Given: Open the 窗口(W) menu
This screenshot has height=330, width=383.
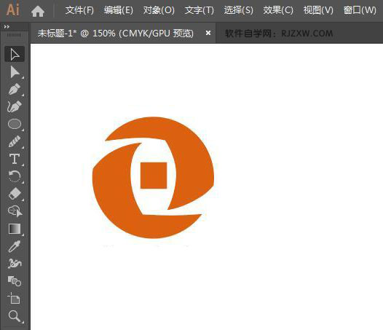Looking at the screenshot, I should pyautogui.click(x=360, y=10).
